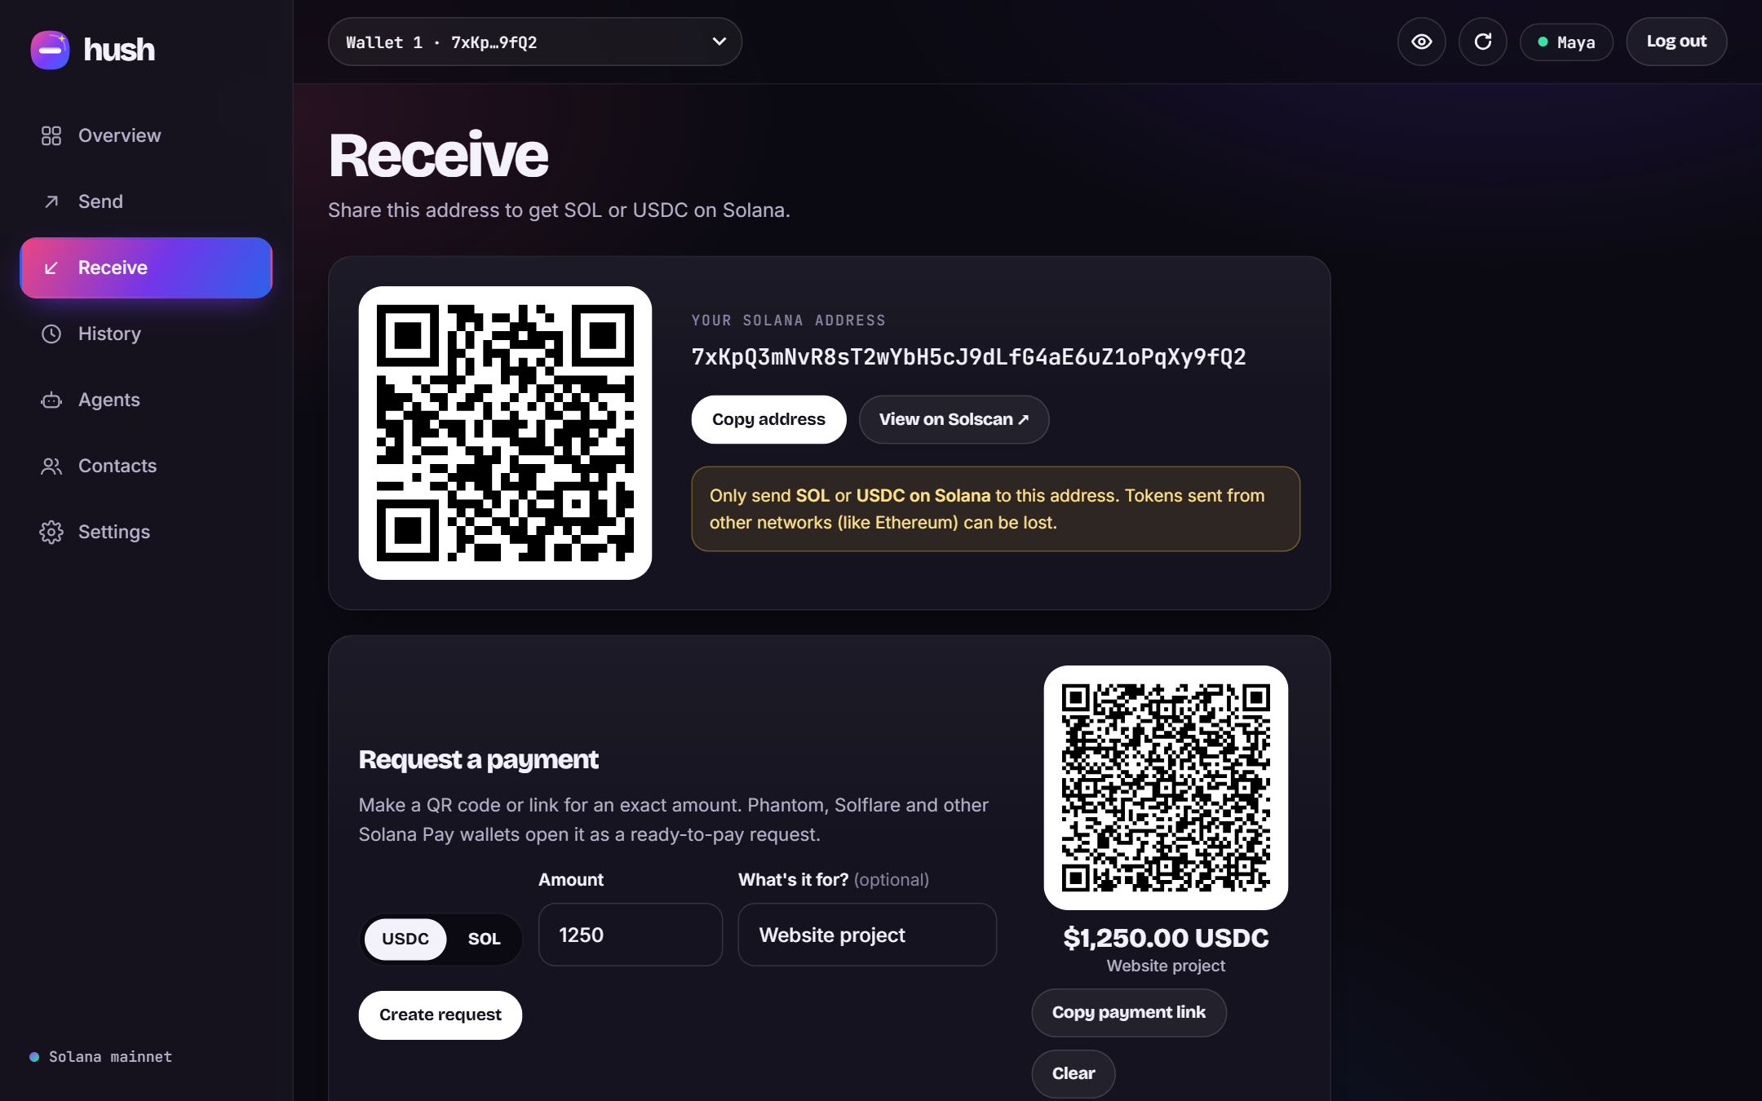
Task: Open History via its clock icon
Action: 51,334
